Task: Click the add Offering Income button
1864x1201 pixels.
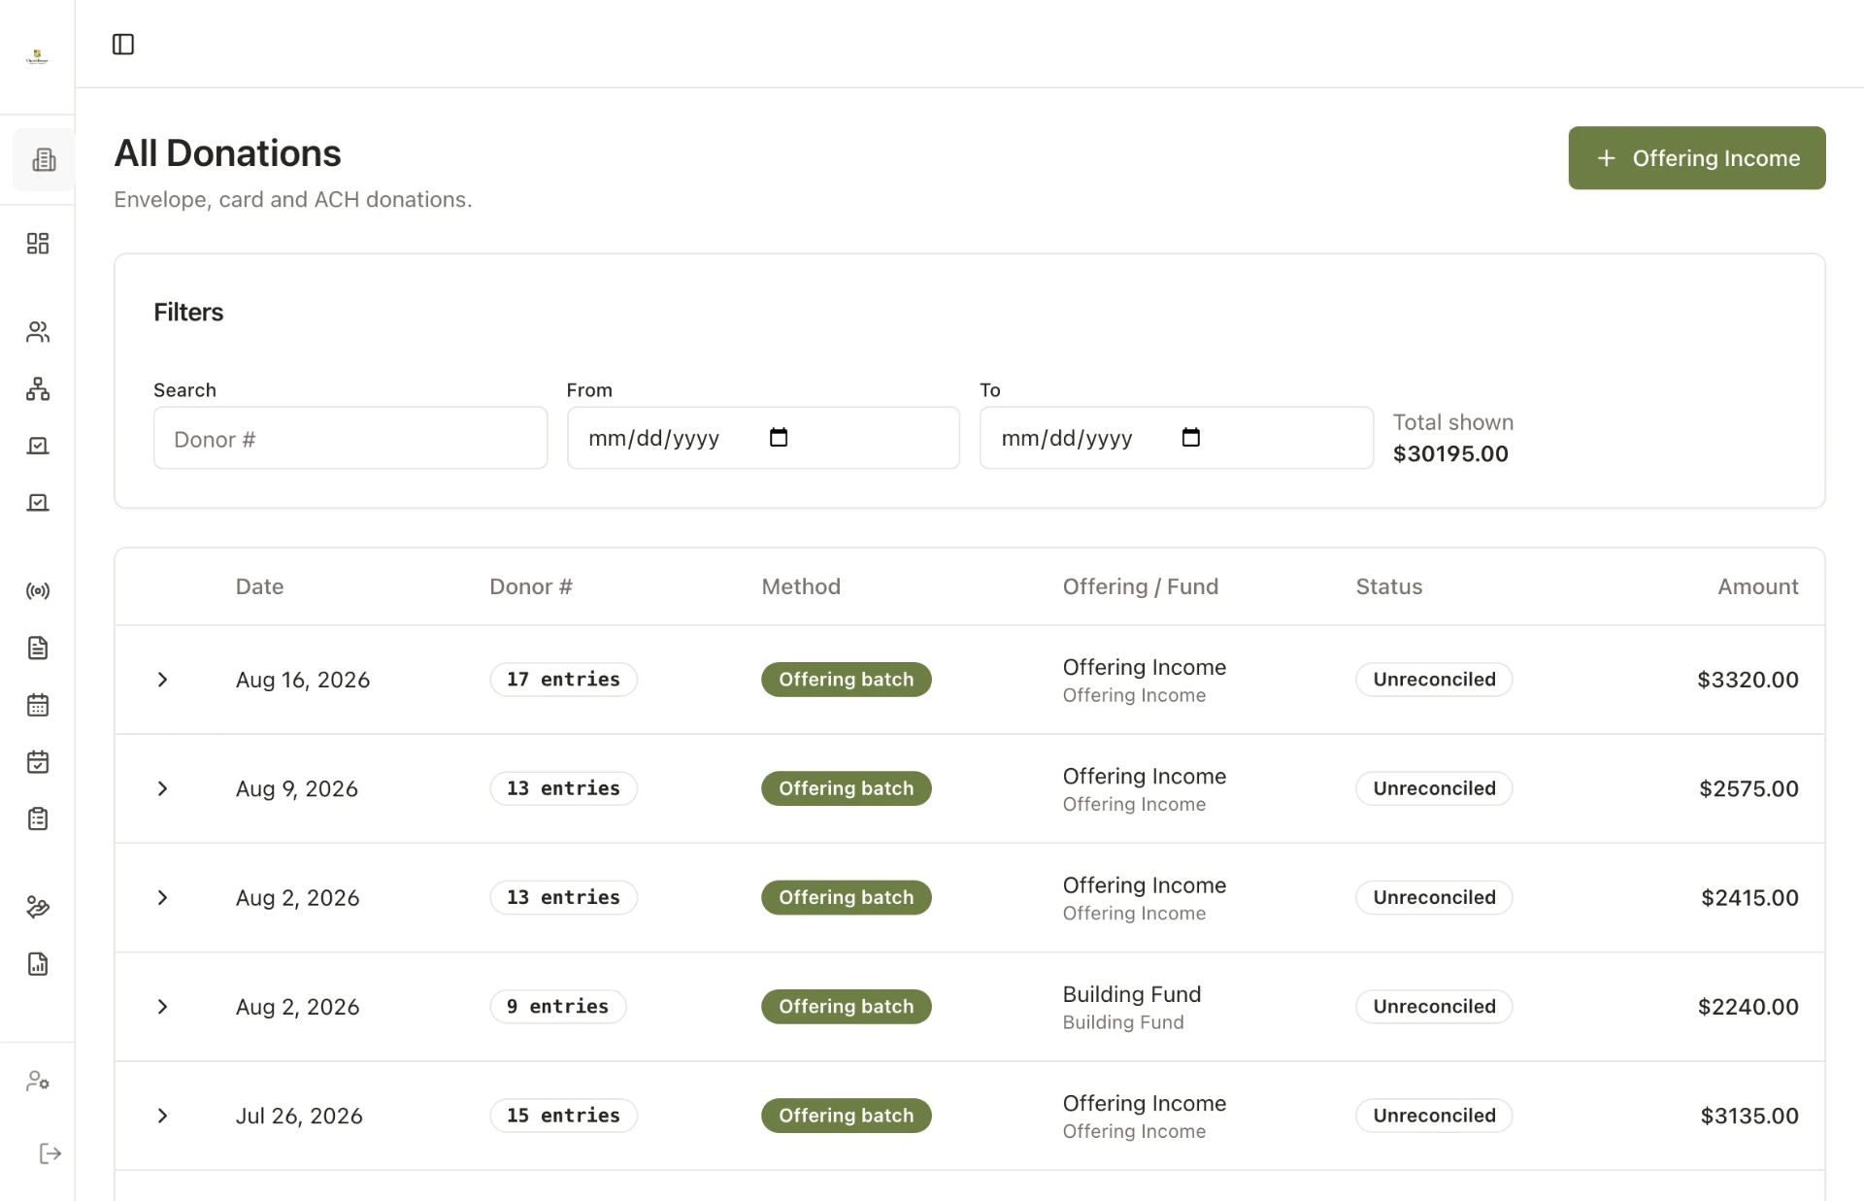Action: tap(1696, 158)
